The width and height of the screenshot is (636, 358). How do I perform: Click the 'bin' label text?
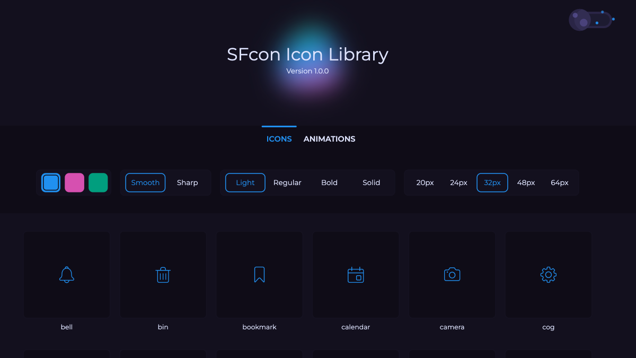(x=163, y=327)
